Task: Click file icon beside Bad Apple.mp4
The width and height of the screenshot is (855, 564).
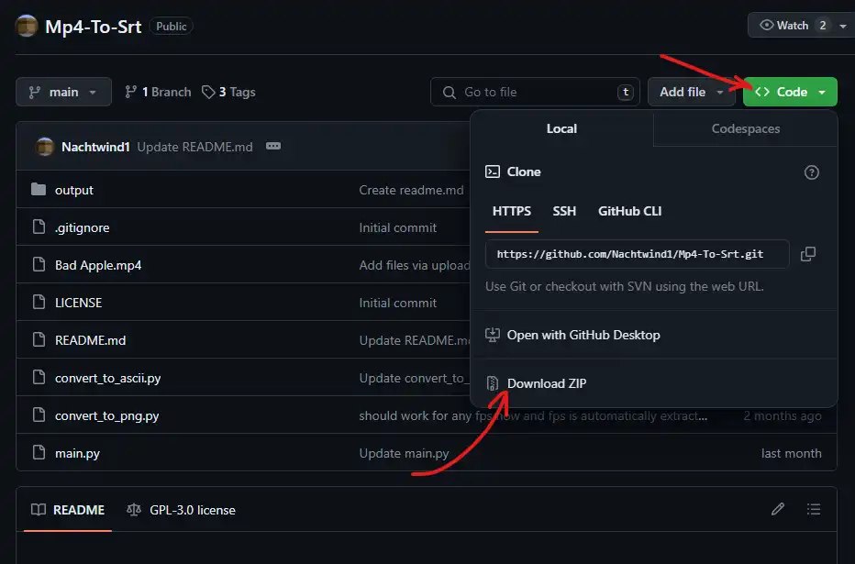Action: 39,264
